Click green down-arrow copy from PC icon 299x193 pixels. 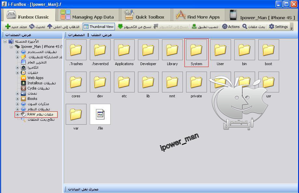(120, 26)
